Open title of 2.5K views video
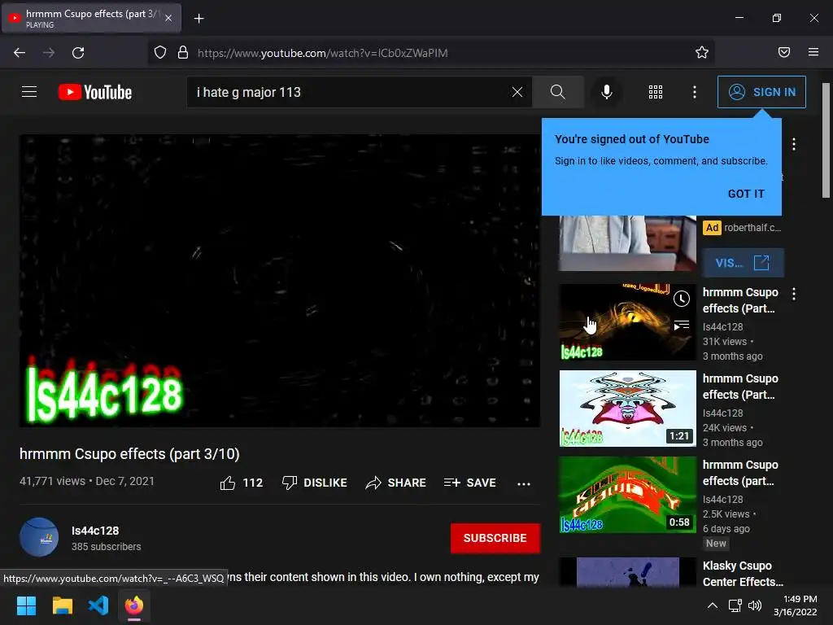833x625 pixels. (740, 473)
